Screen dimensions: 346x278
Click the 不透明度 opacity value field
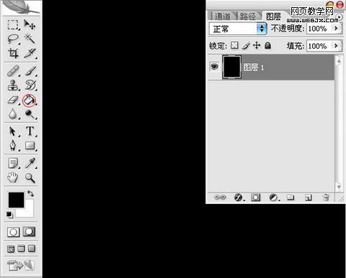pyautogui.click(x=319, y=29)
